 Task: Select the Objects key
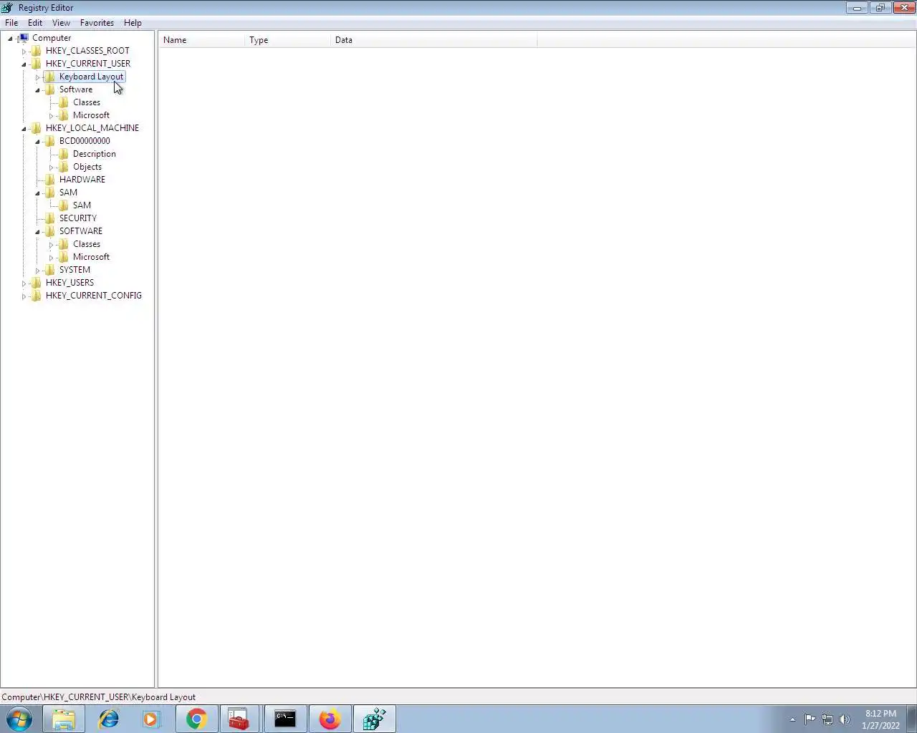87,167
